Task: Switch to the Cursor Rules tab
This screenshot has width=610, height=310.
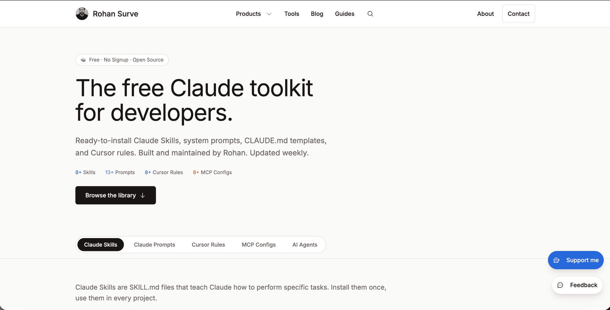Action: 208,245
